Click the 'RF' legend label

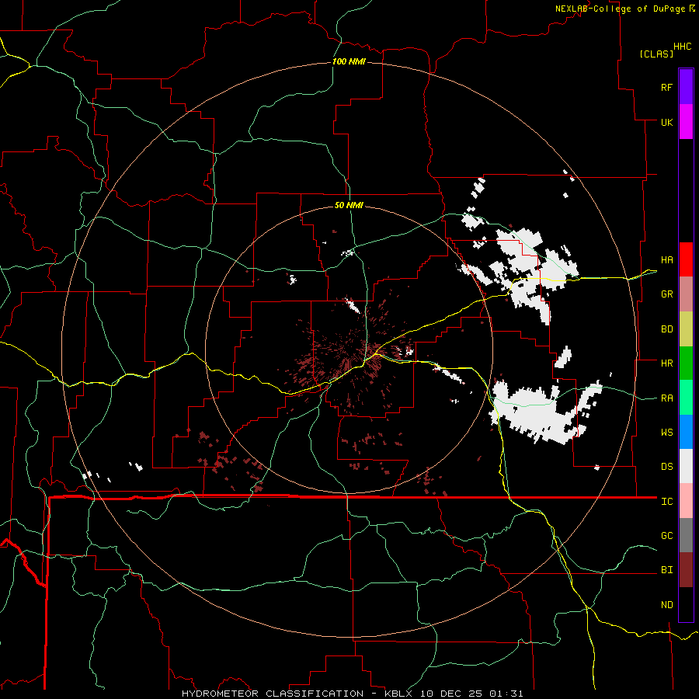pyautogui.click(x=666, y=87)
